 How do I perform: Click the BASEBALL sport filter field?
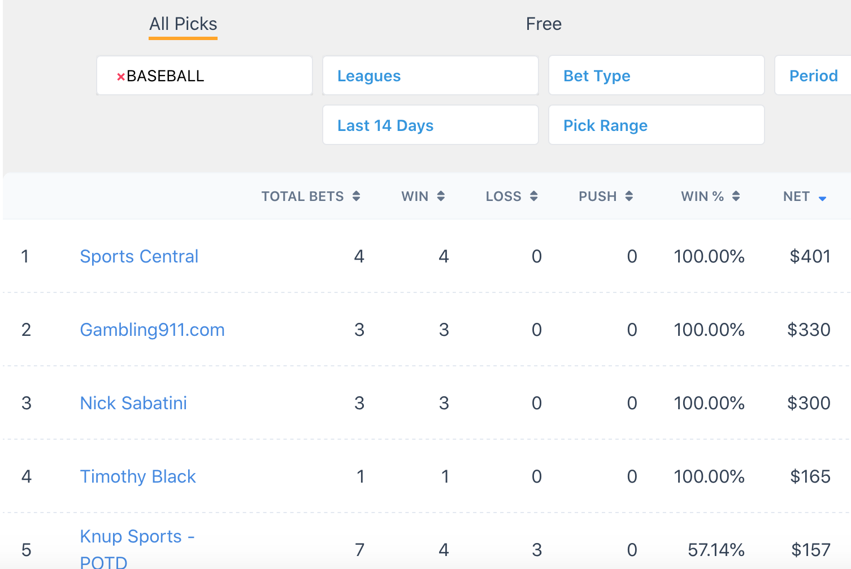(x=205, y=76)
